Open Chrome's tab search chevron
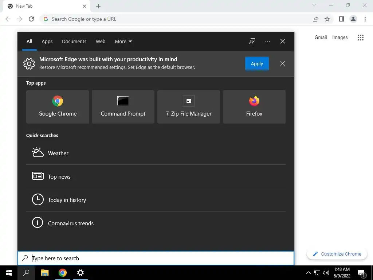This screenshot has width=373, height=280. pos(314,5)
